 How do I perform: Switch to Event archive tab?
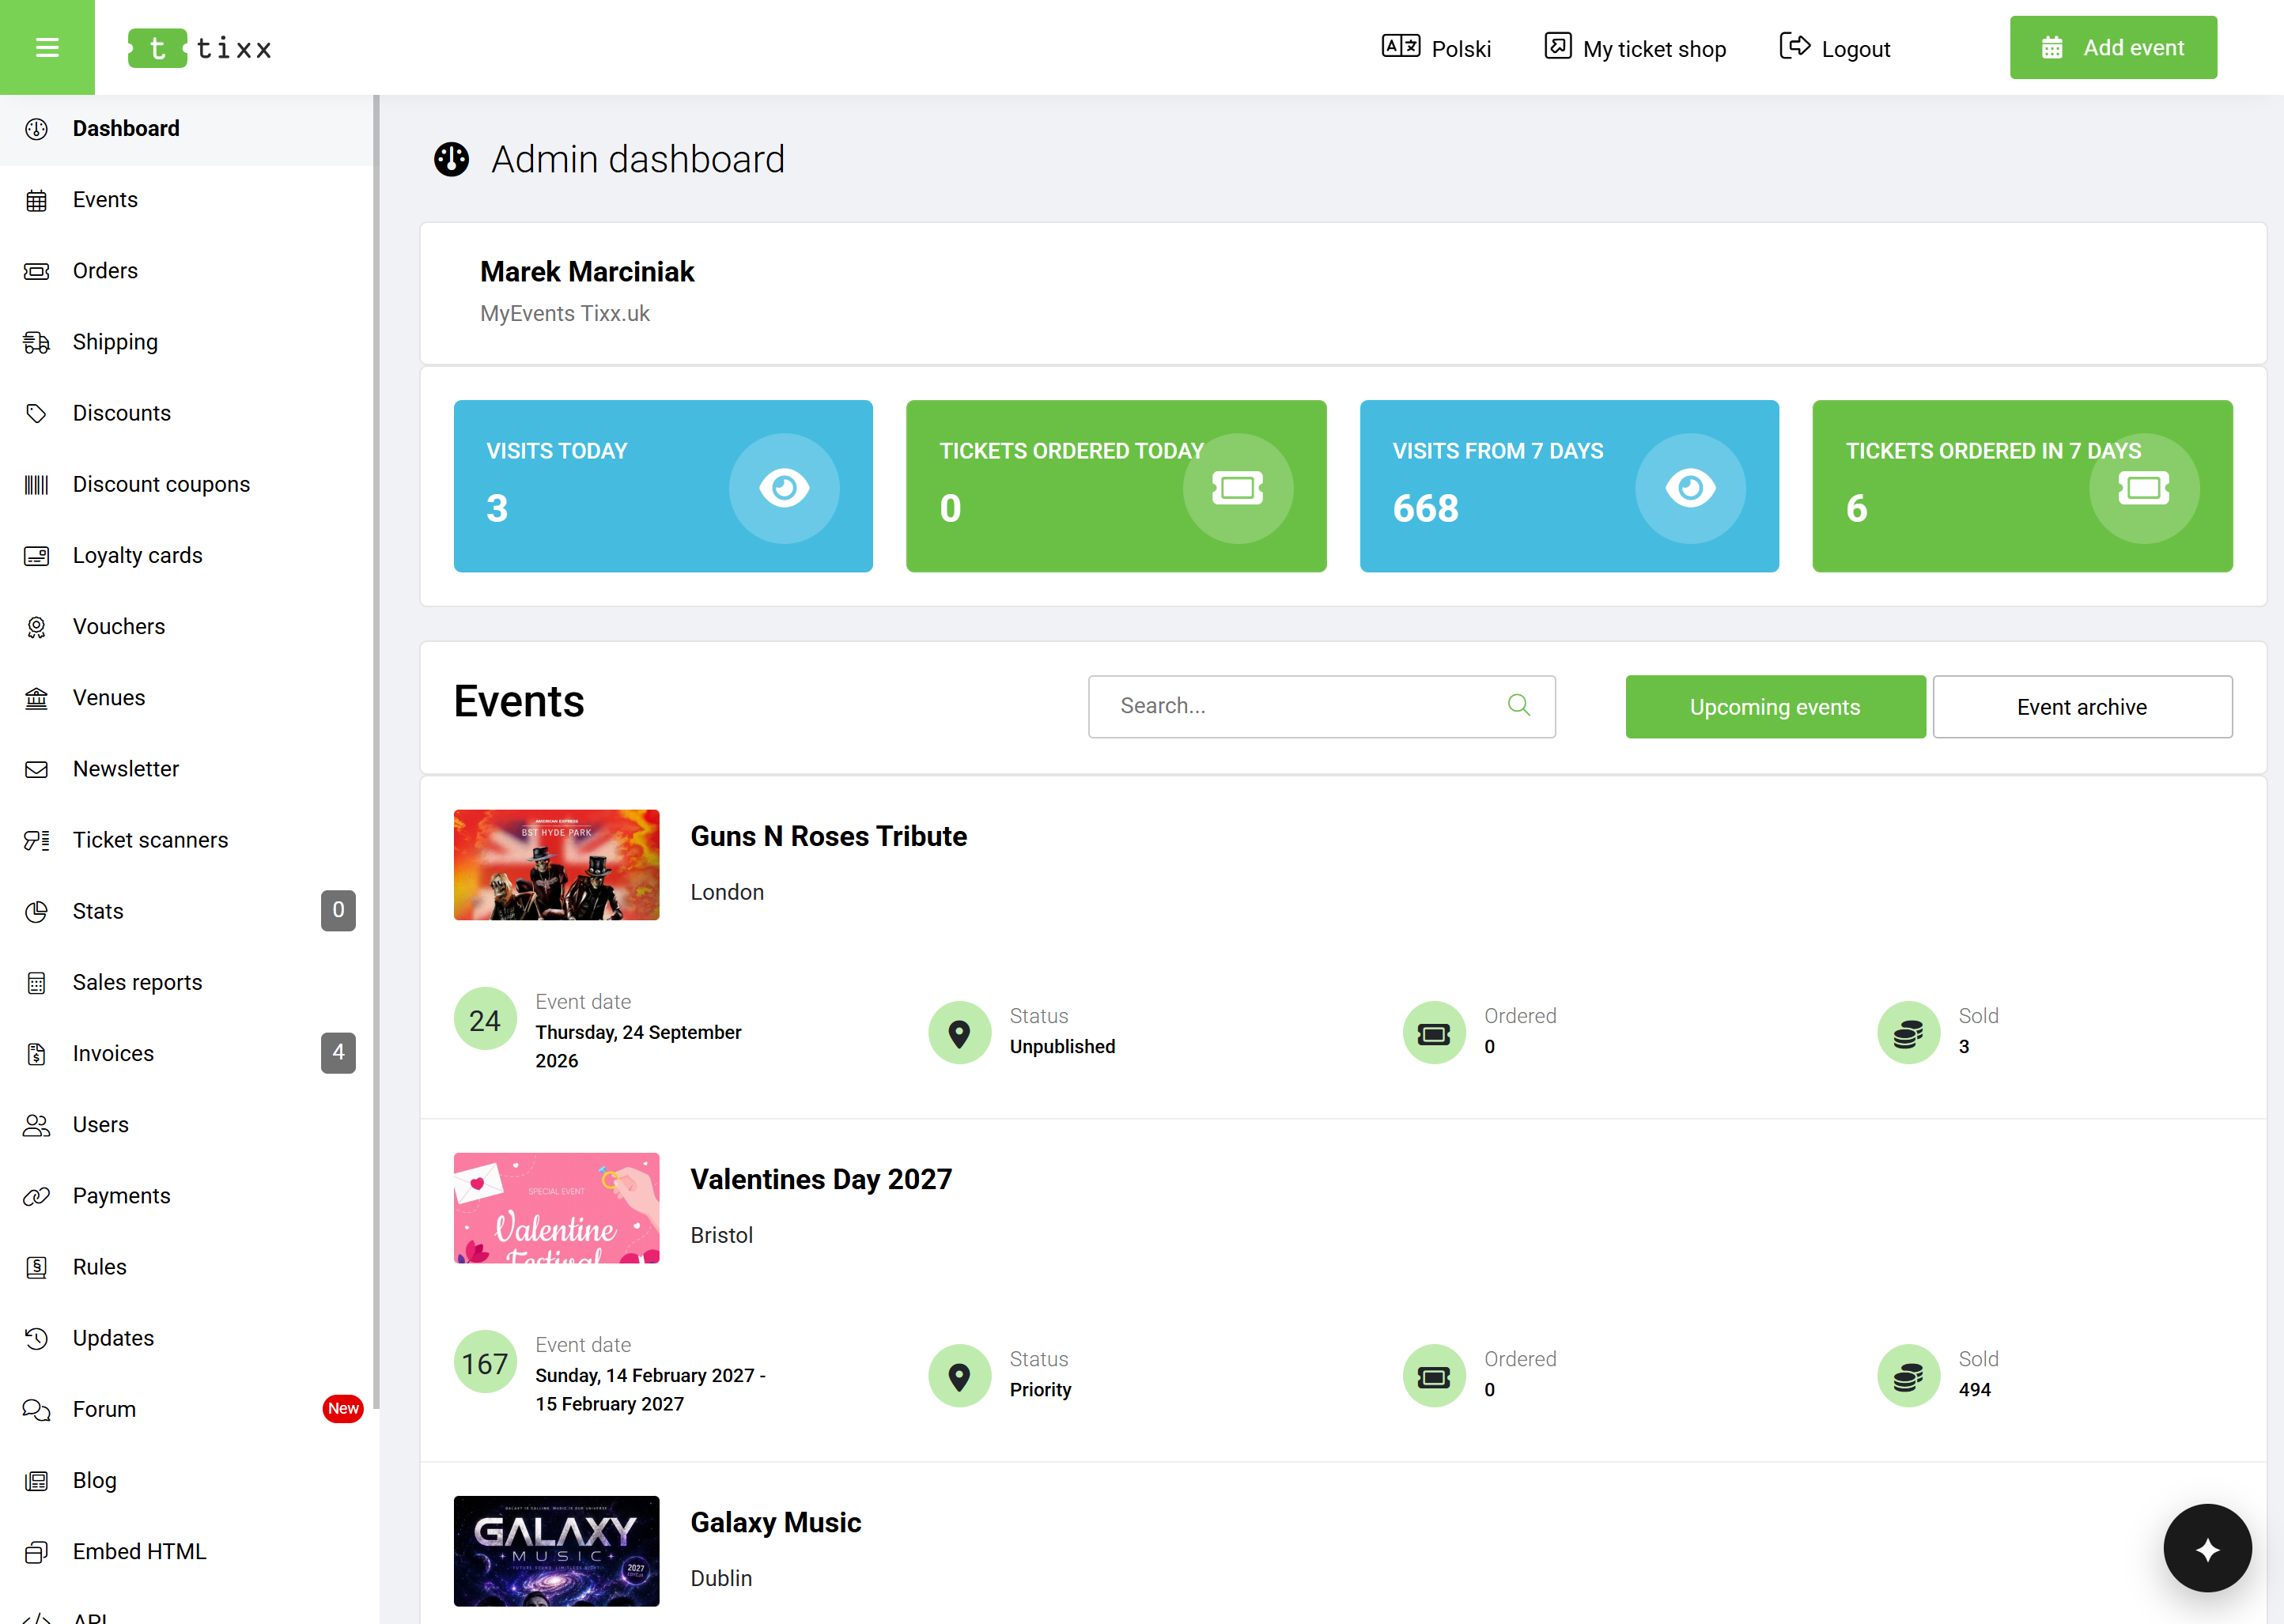[x=2082, y=707]
